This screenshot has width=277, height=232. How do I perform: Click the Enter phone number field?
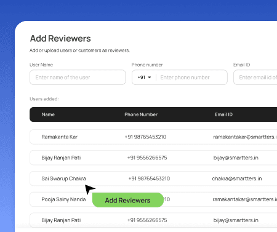185,78
